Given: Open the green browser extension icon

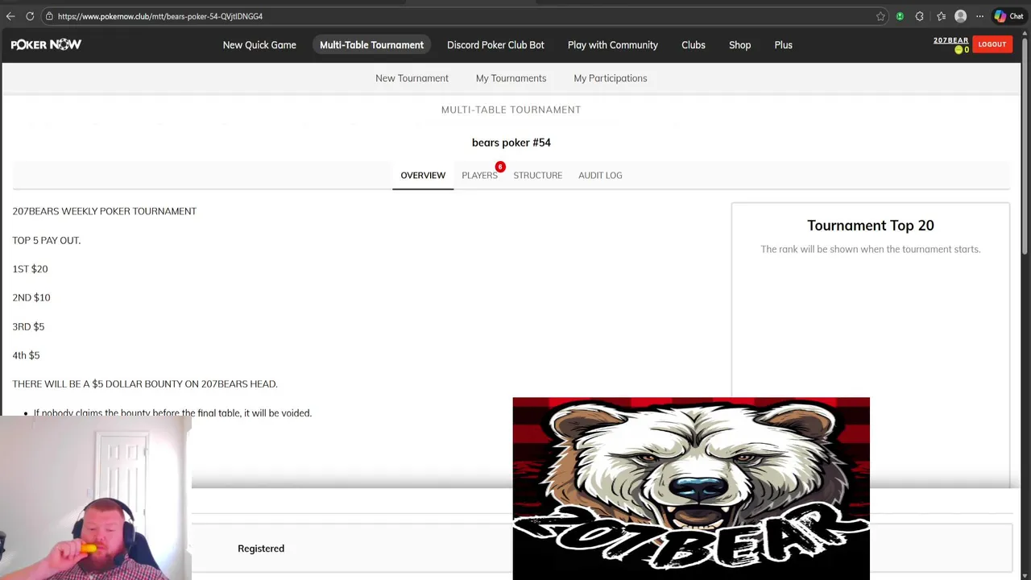Looking at the screenshot, I should pos(900,16).
